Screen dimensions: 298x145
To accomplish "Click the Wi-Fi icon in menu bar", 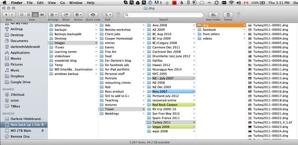I will click(x=231, y=3).
